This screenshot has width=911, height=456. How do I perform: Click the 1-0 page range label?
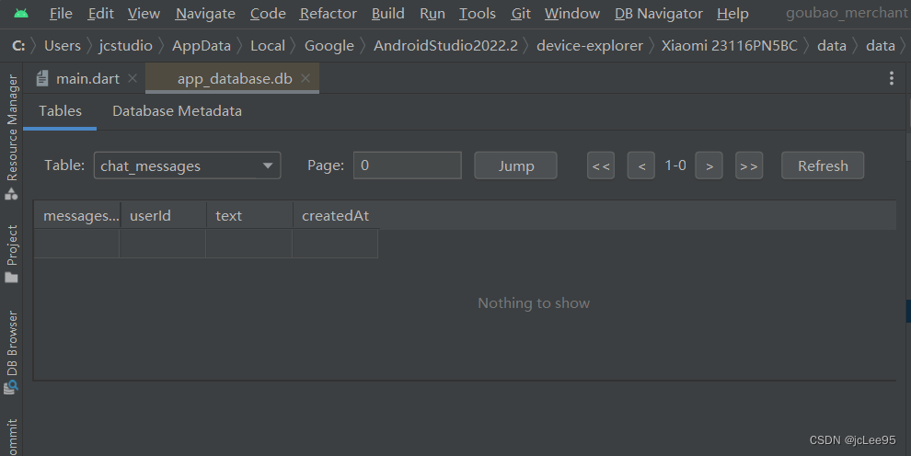[675, 165]
